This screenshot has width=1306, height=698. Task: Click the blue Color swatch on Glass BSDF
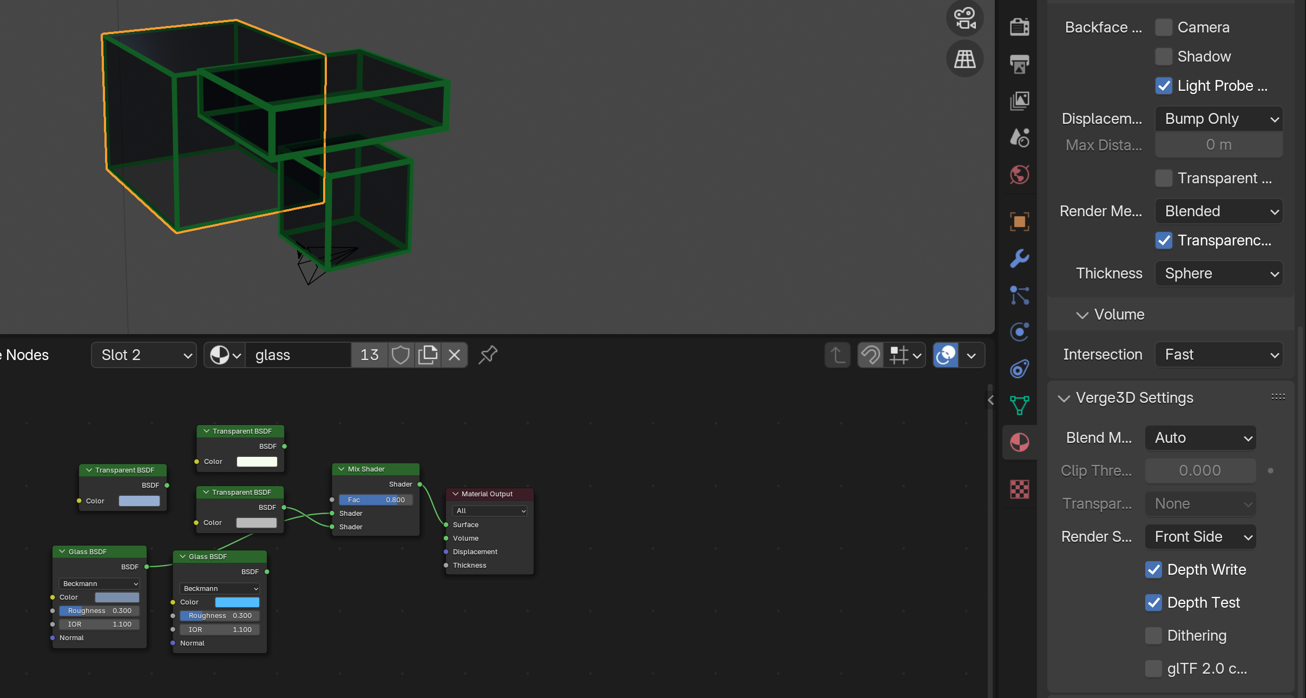237,602
